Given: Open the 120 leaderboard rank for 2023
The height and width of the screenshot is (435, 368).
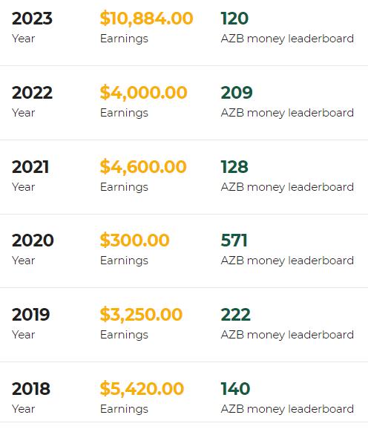Looking at the screenshot, I should 234,19.
